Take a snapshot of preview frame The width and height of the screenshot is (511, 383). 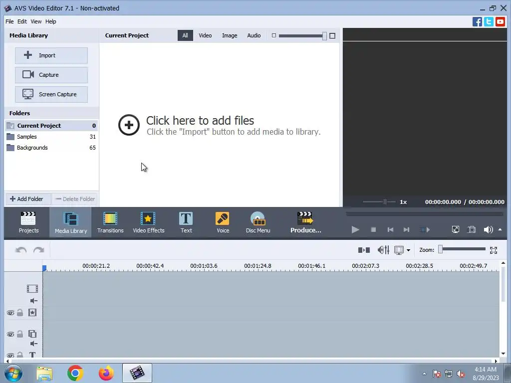pyautogui.click(x=471, y=229)
